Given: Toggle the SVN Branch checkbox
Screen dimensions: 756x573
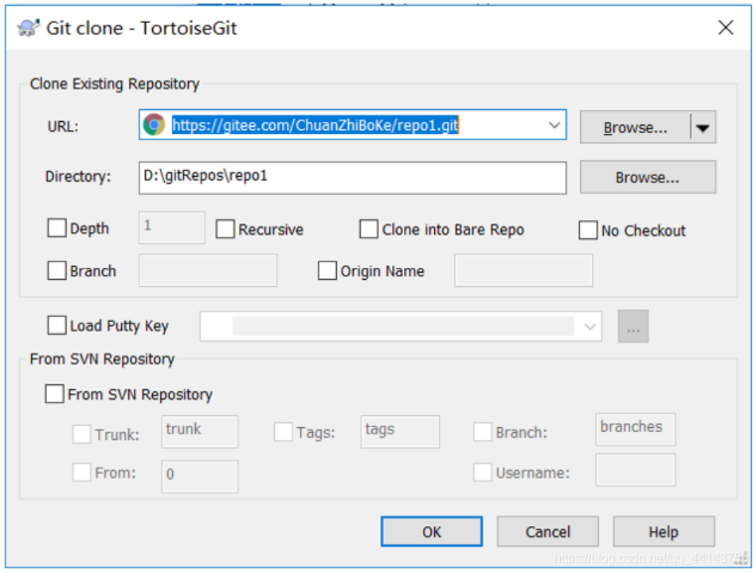Looking at the screenshot, I should [483, 432].
